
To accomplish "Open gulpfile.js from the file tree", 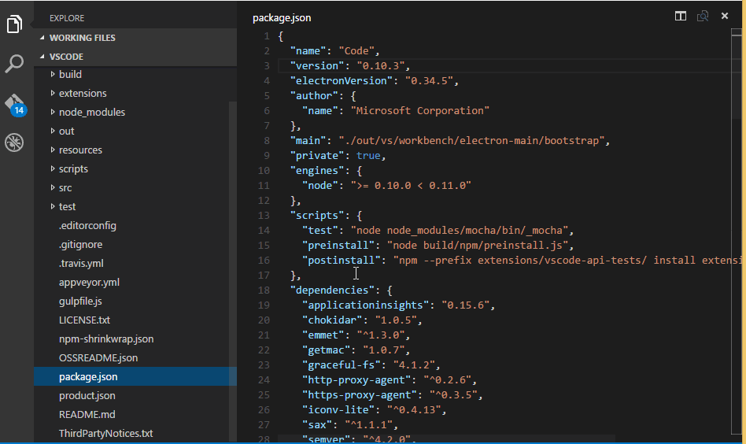I will click(x=80, y=301).
